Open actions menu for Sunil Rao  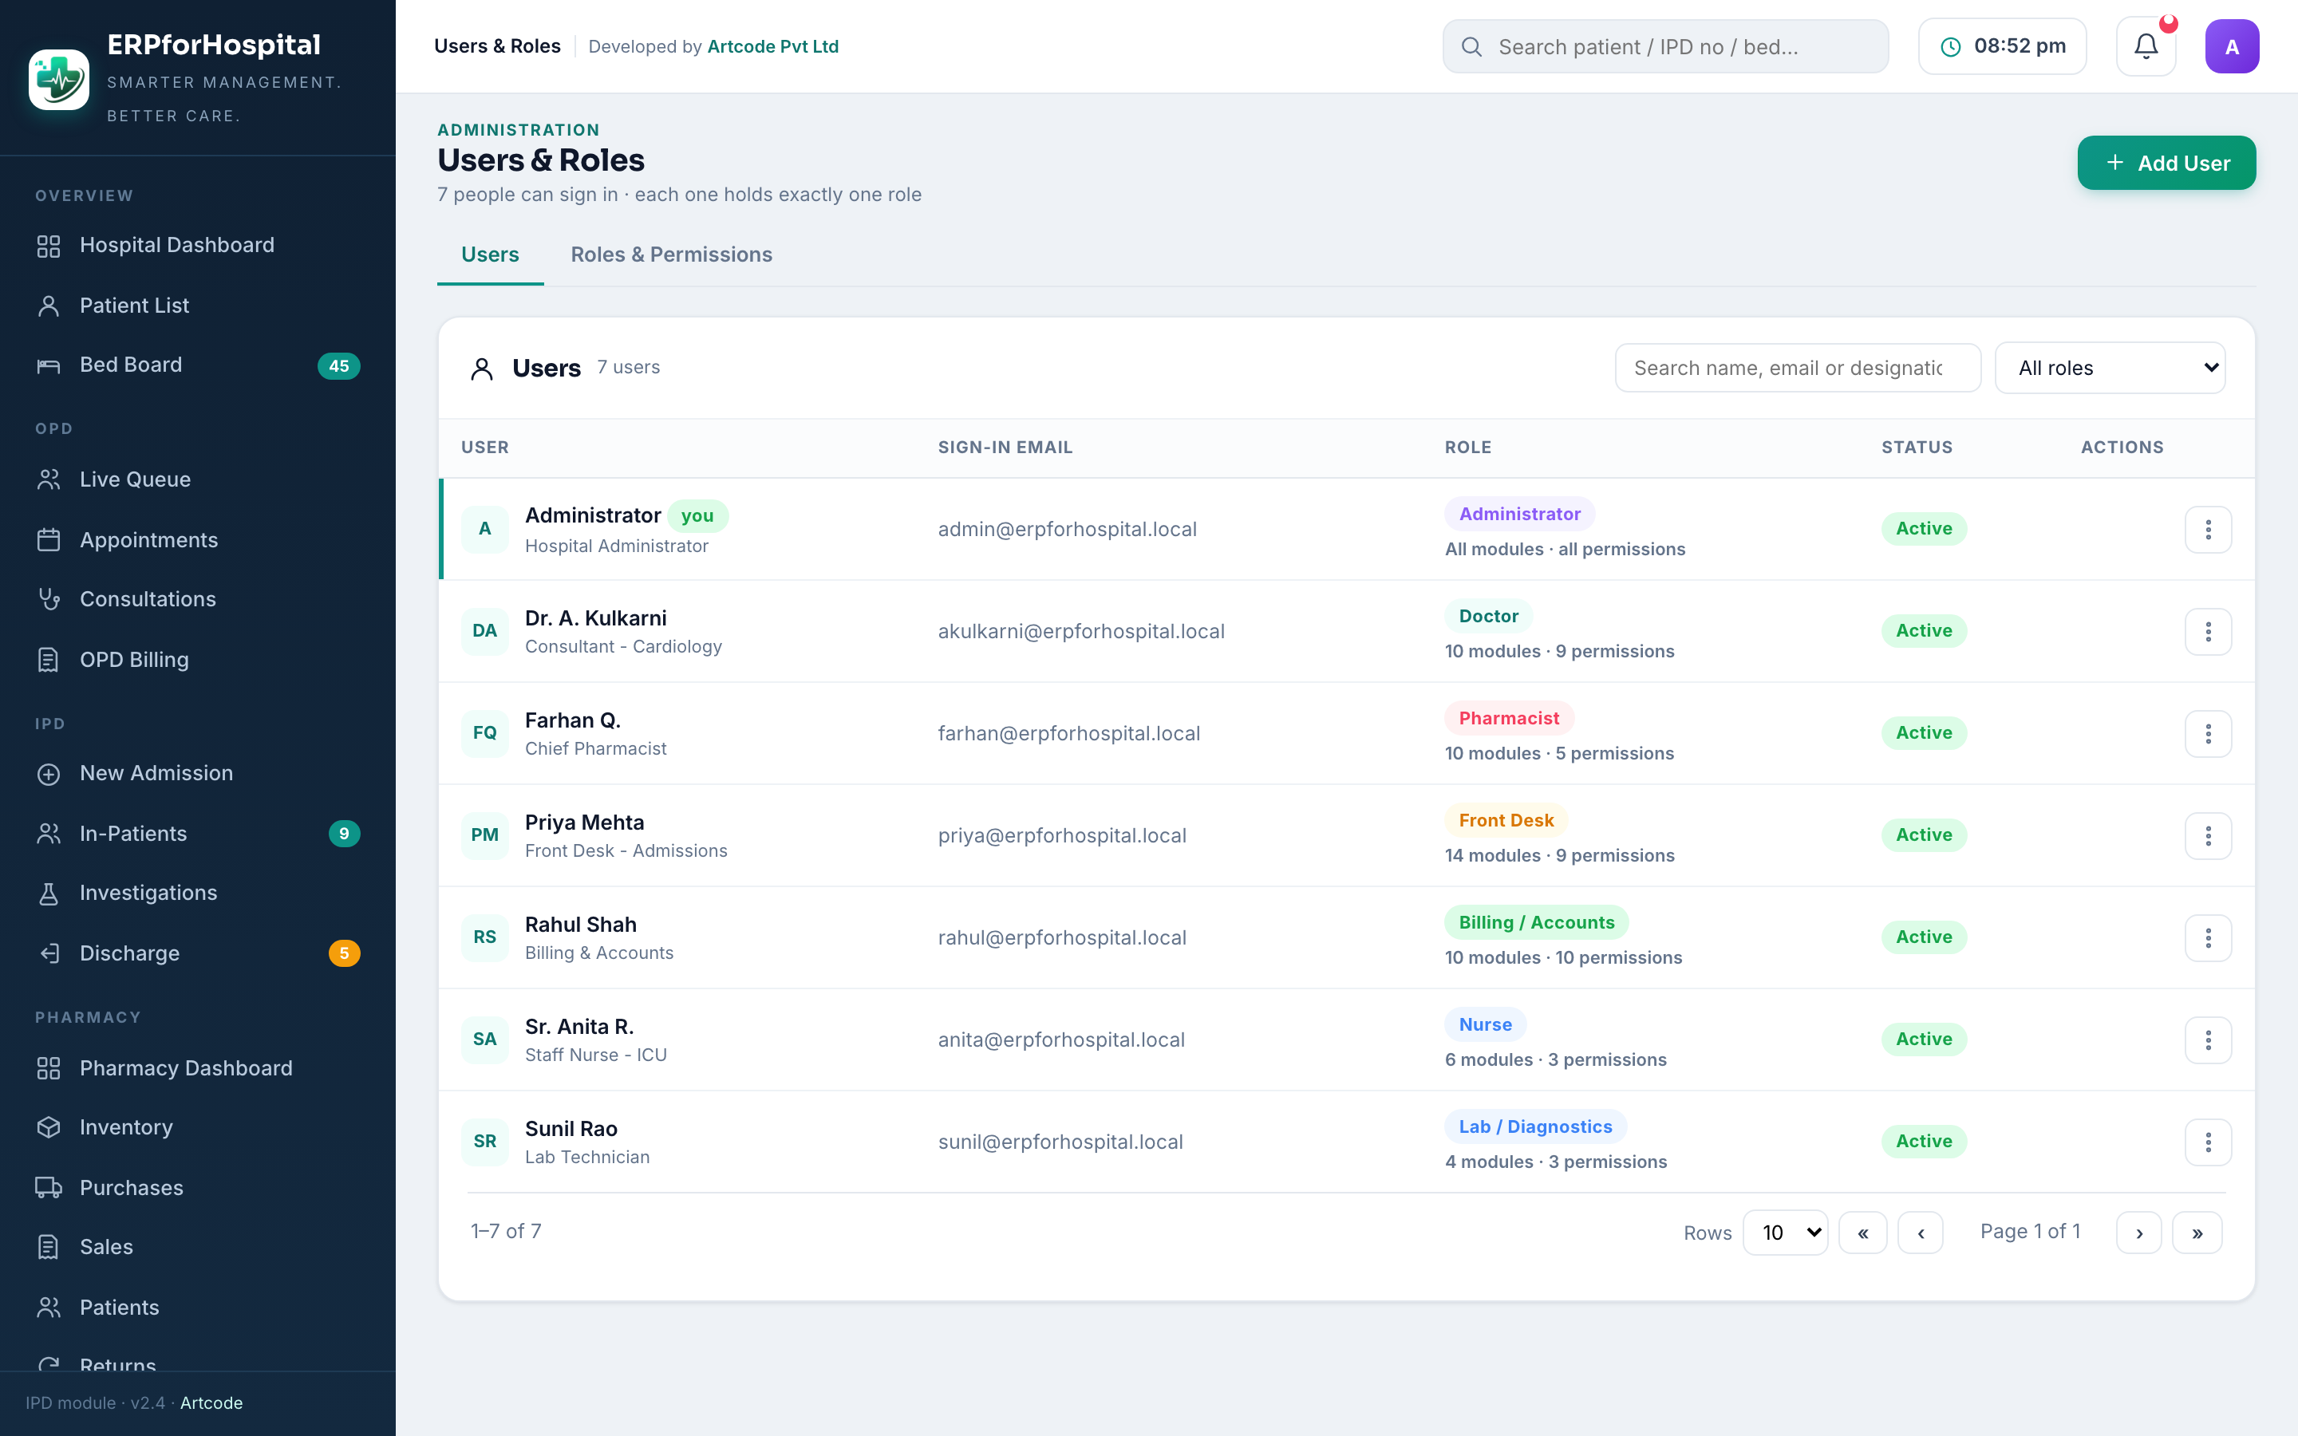2208,1142
